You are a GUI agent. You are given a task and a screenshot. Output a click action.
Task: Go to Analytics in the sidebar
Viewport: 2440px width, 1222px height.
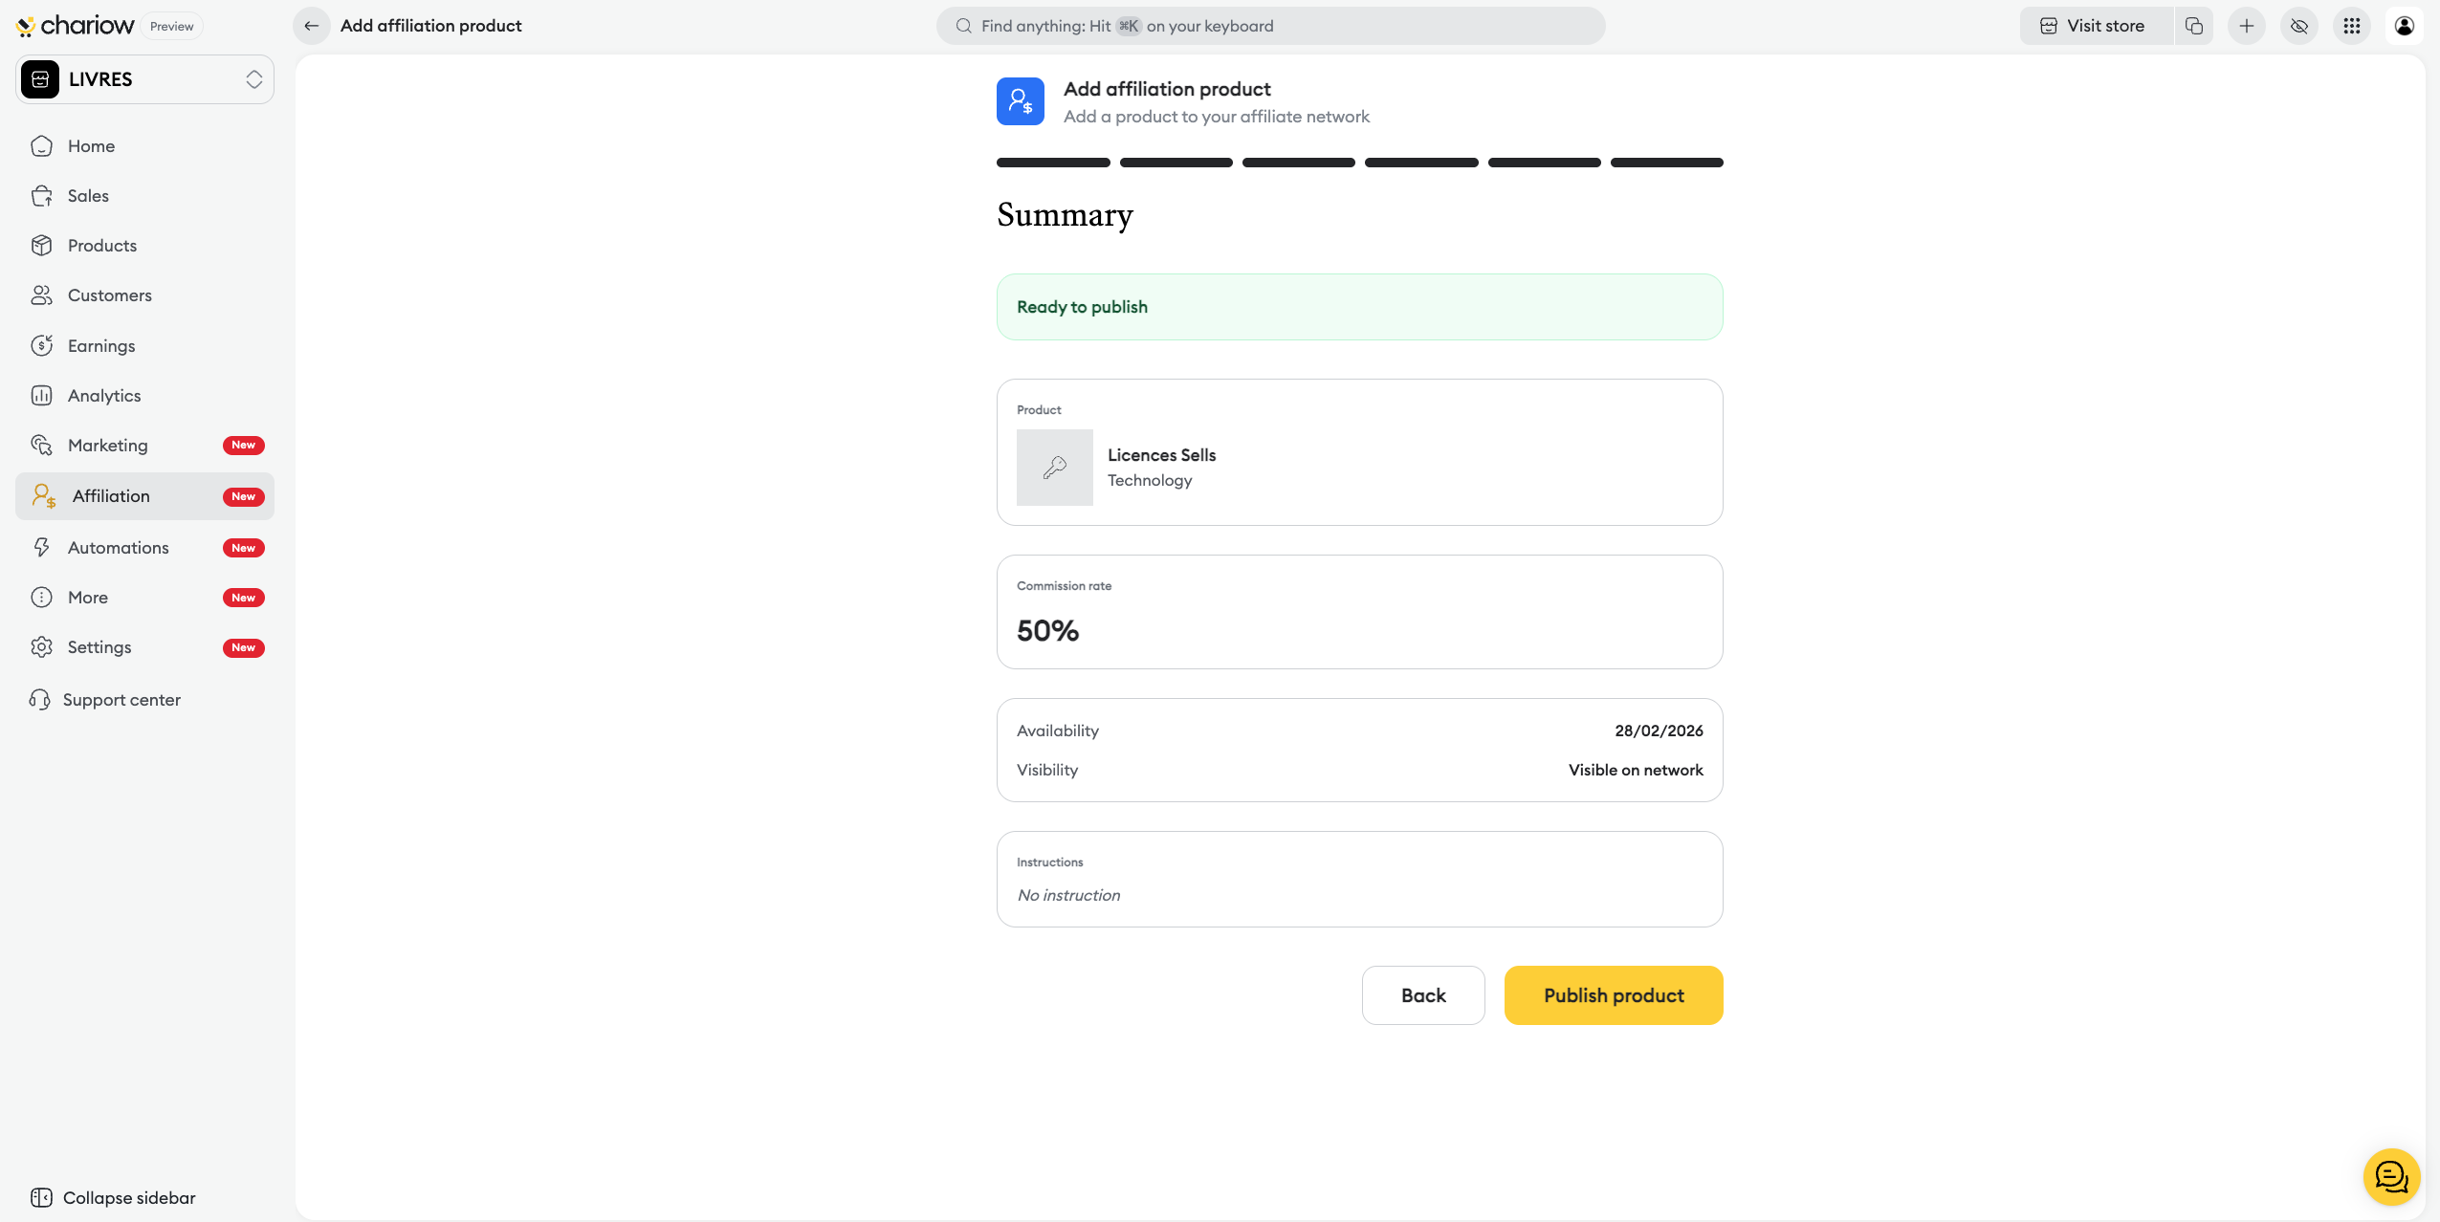pyautogui.click(x=103, y=396)
